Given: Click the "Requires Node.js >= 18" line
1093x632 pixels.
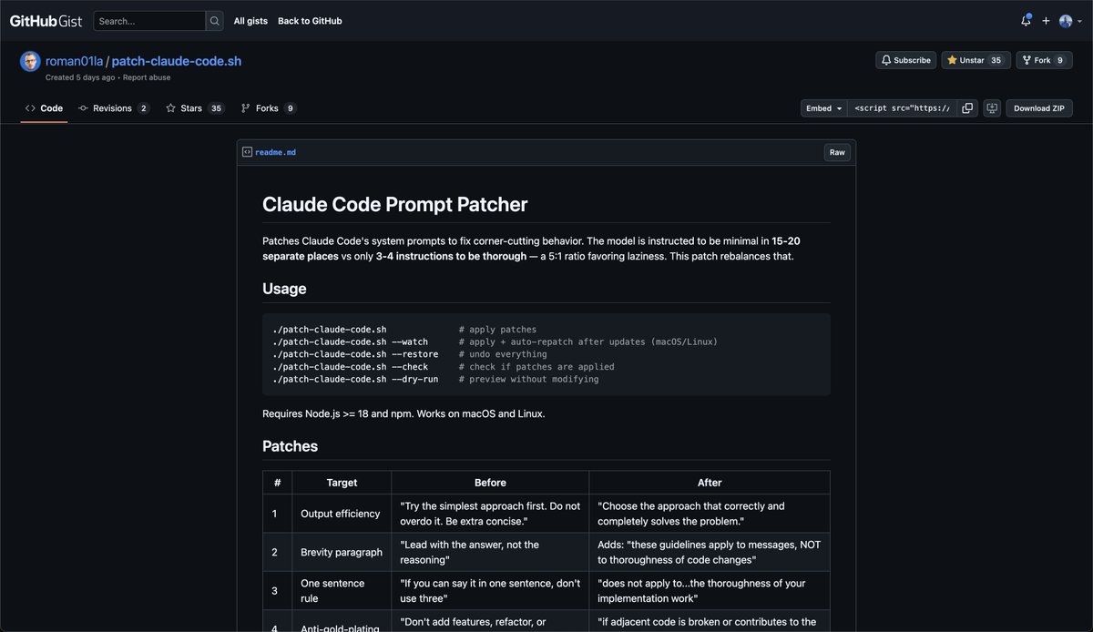Looking at the screenshot, I should pyautogui.click(x=403, y=413).
